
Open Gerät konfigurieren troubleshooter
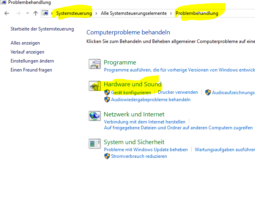point(131,93)
